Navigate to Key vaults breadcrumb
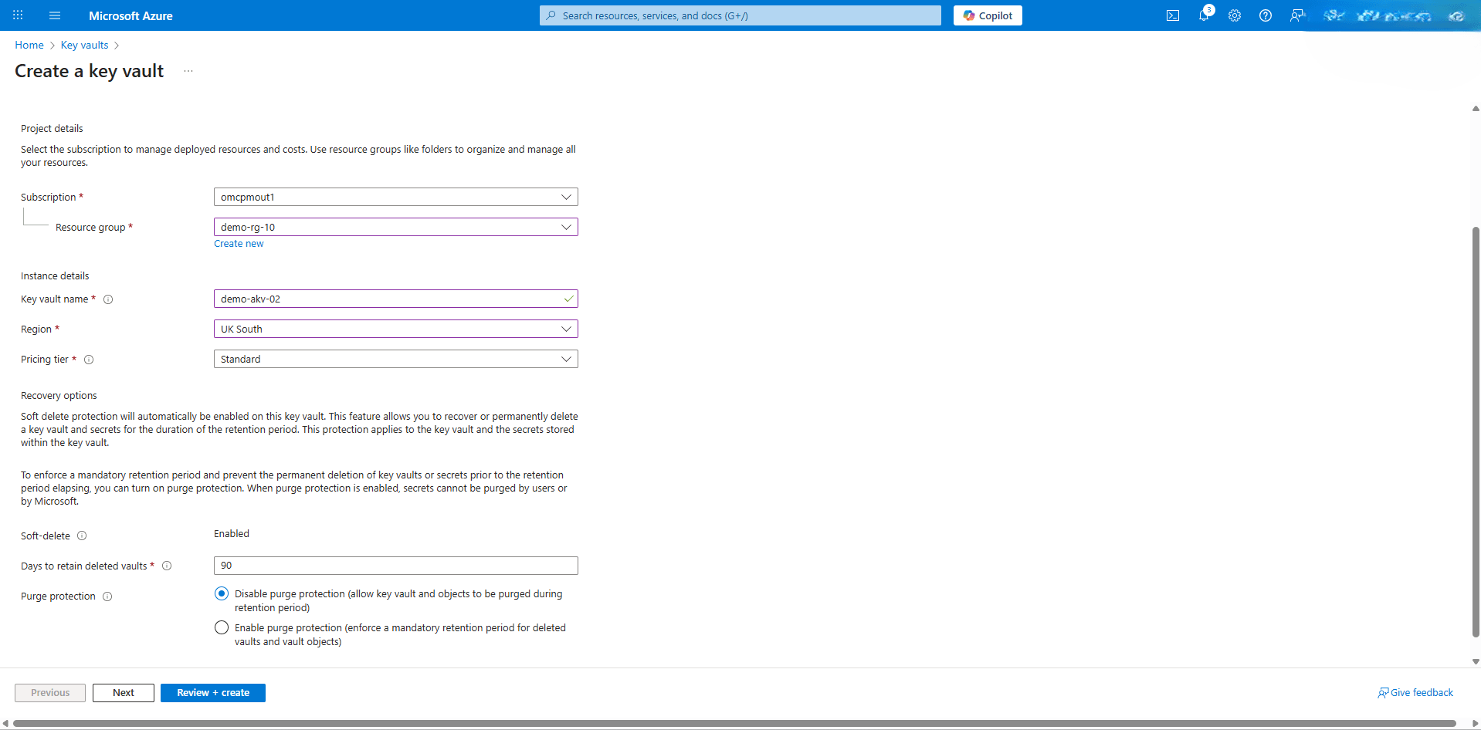This screenshot has height=730, width=1481. (x=84, y=45)
